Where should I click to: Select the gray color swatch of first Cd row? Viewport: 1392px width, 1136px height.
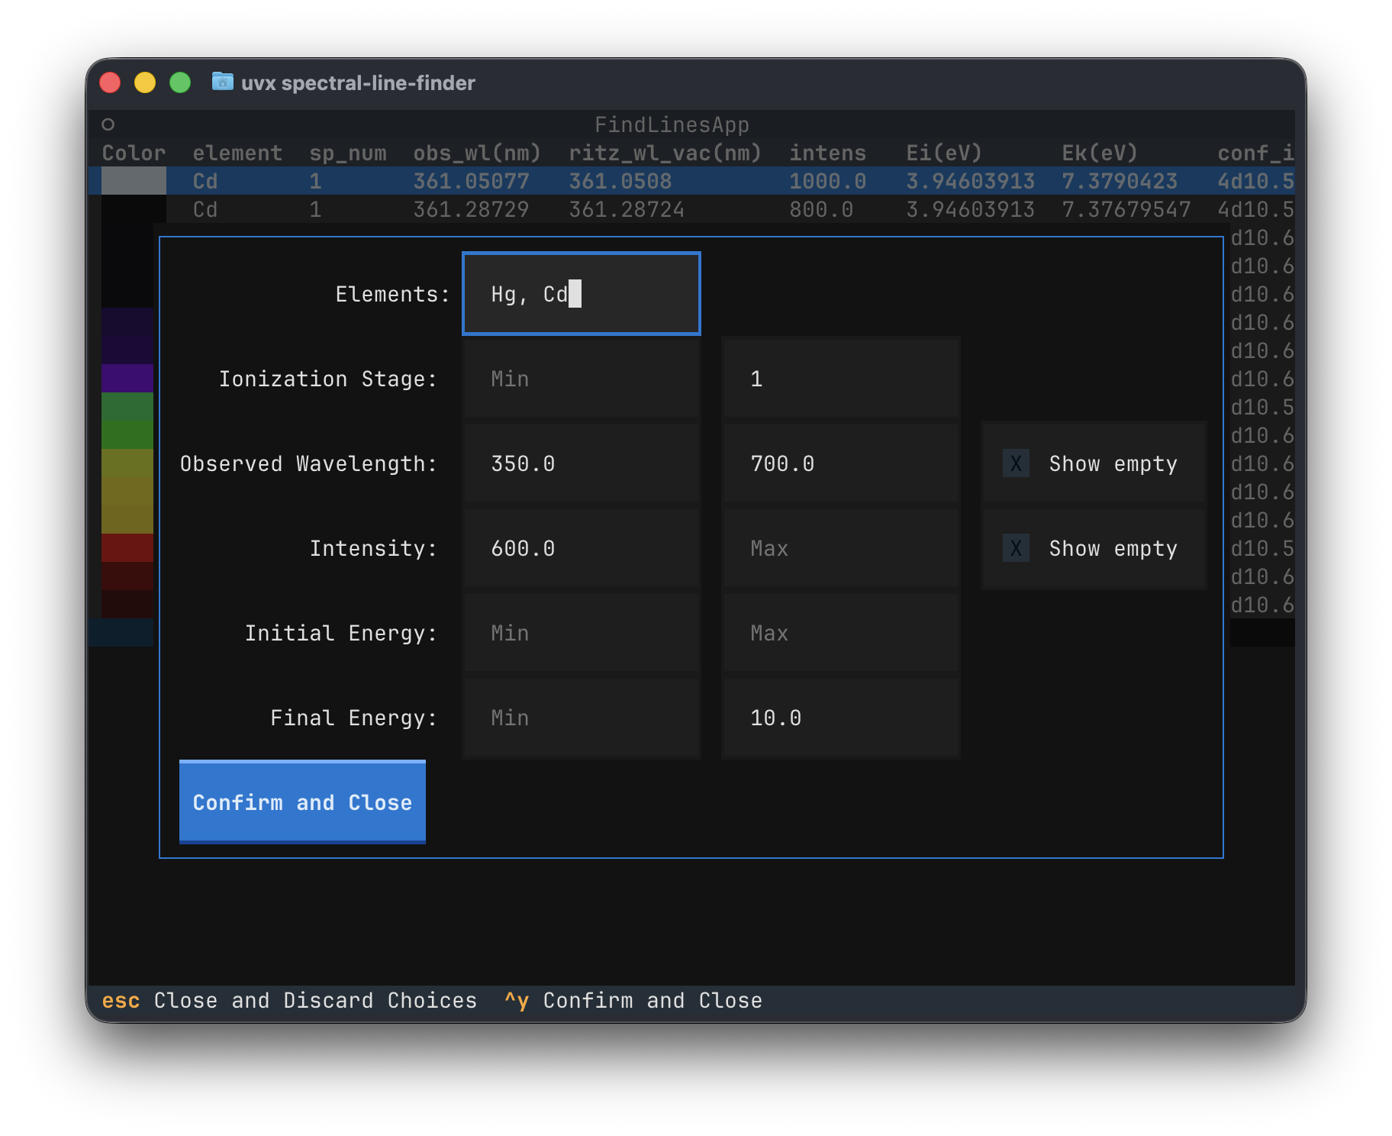134,181
